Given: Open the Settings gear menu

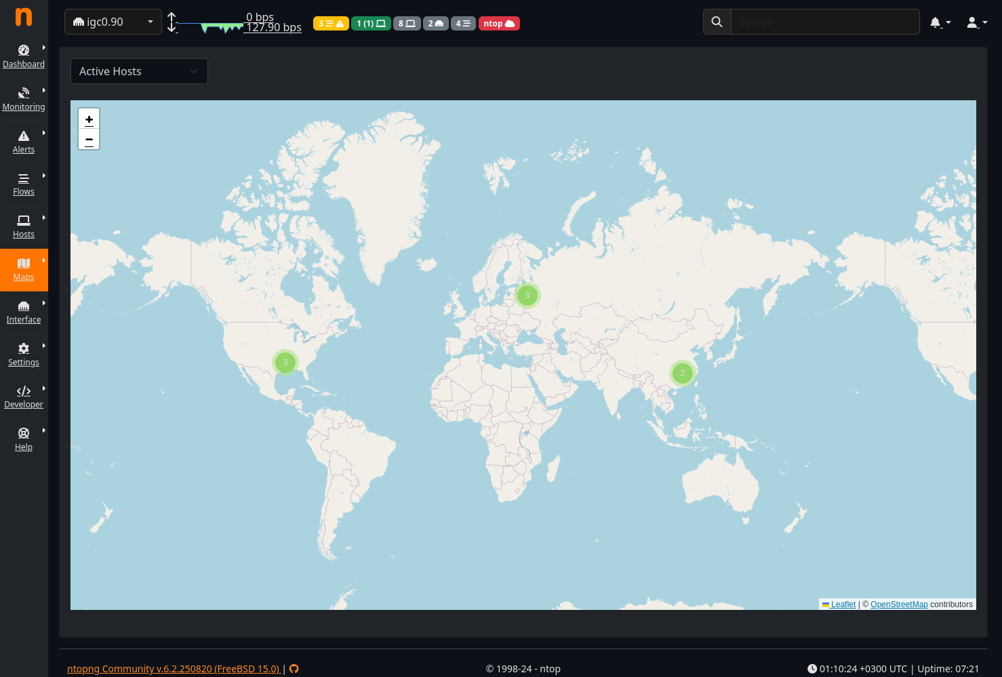Looking at the screenshot, I should [x=24, y=354].
